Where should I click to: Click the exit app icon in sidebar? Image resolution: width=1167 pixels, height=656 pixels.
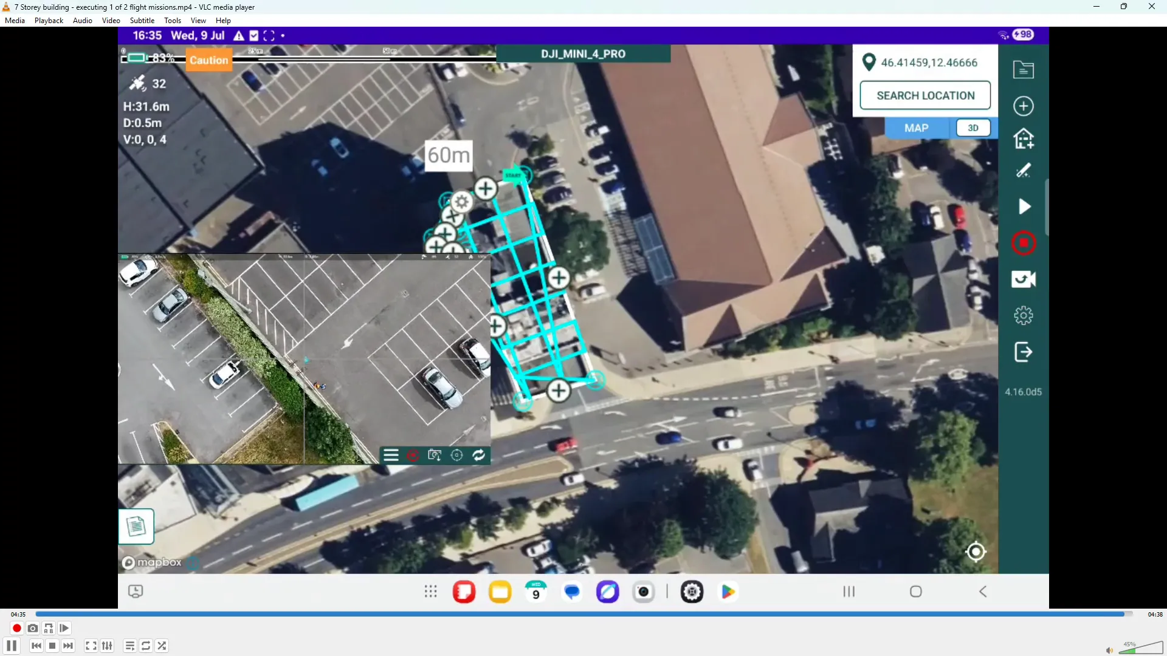[1024, 352]
